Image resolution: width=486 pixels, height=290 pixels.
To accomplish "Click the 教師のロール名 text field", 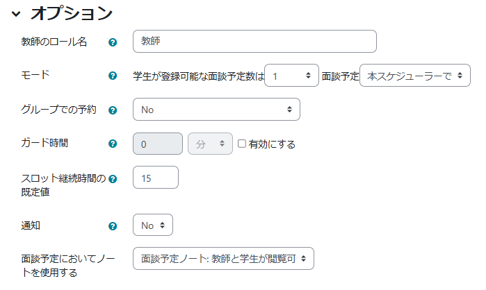I will click(254, 42).
